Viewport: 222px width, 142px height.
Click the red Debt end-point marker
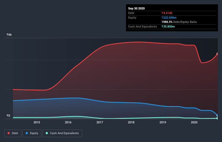click(217, 54)
